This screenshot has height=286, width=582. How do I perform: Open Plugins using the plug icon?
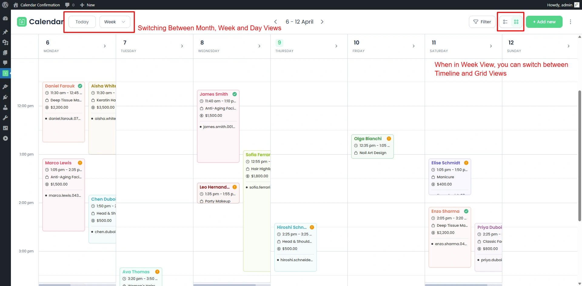5,97
